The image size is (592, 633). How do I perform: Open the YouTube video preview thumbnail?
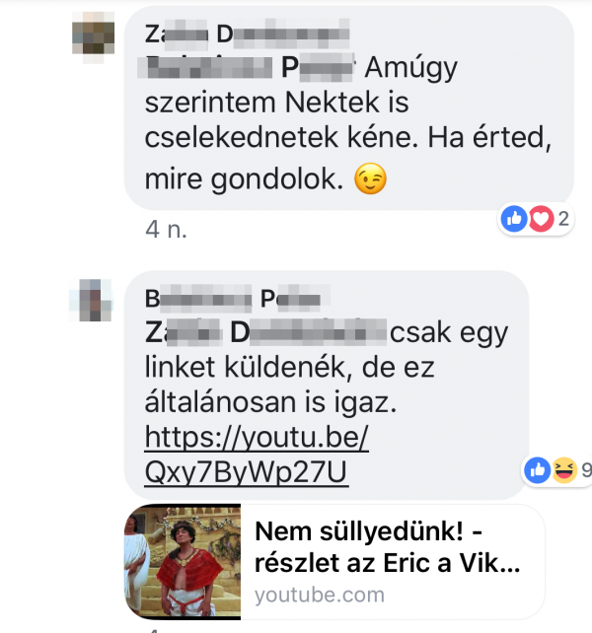pos(183,562)
